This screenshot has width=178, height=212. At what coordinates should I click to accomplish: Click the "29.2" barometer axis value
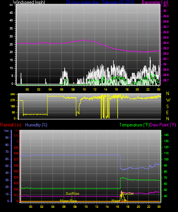coord(166,53)
